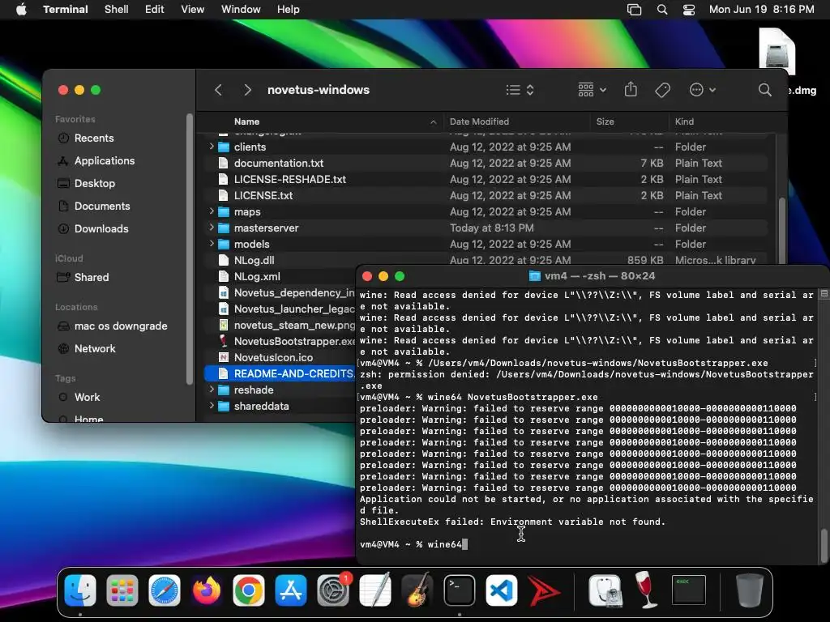Viewport: 830px width, 622px height.
Task: Launch Google Chrome from the Dock
Action: point(249,590)
